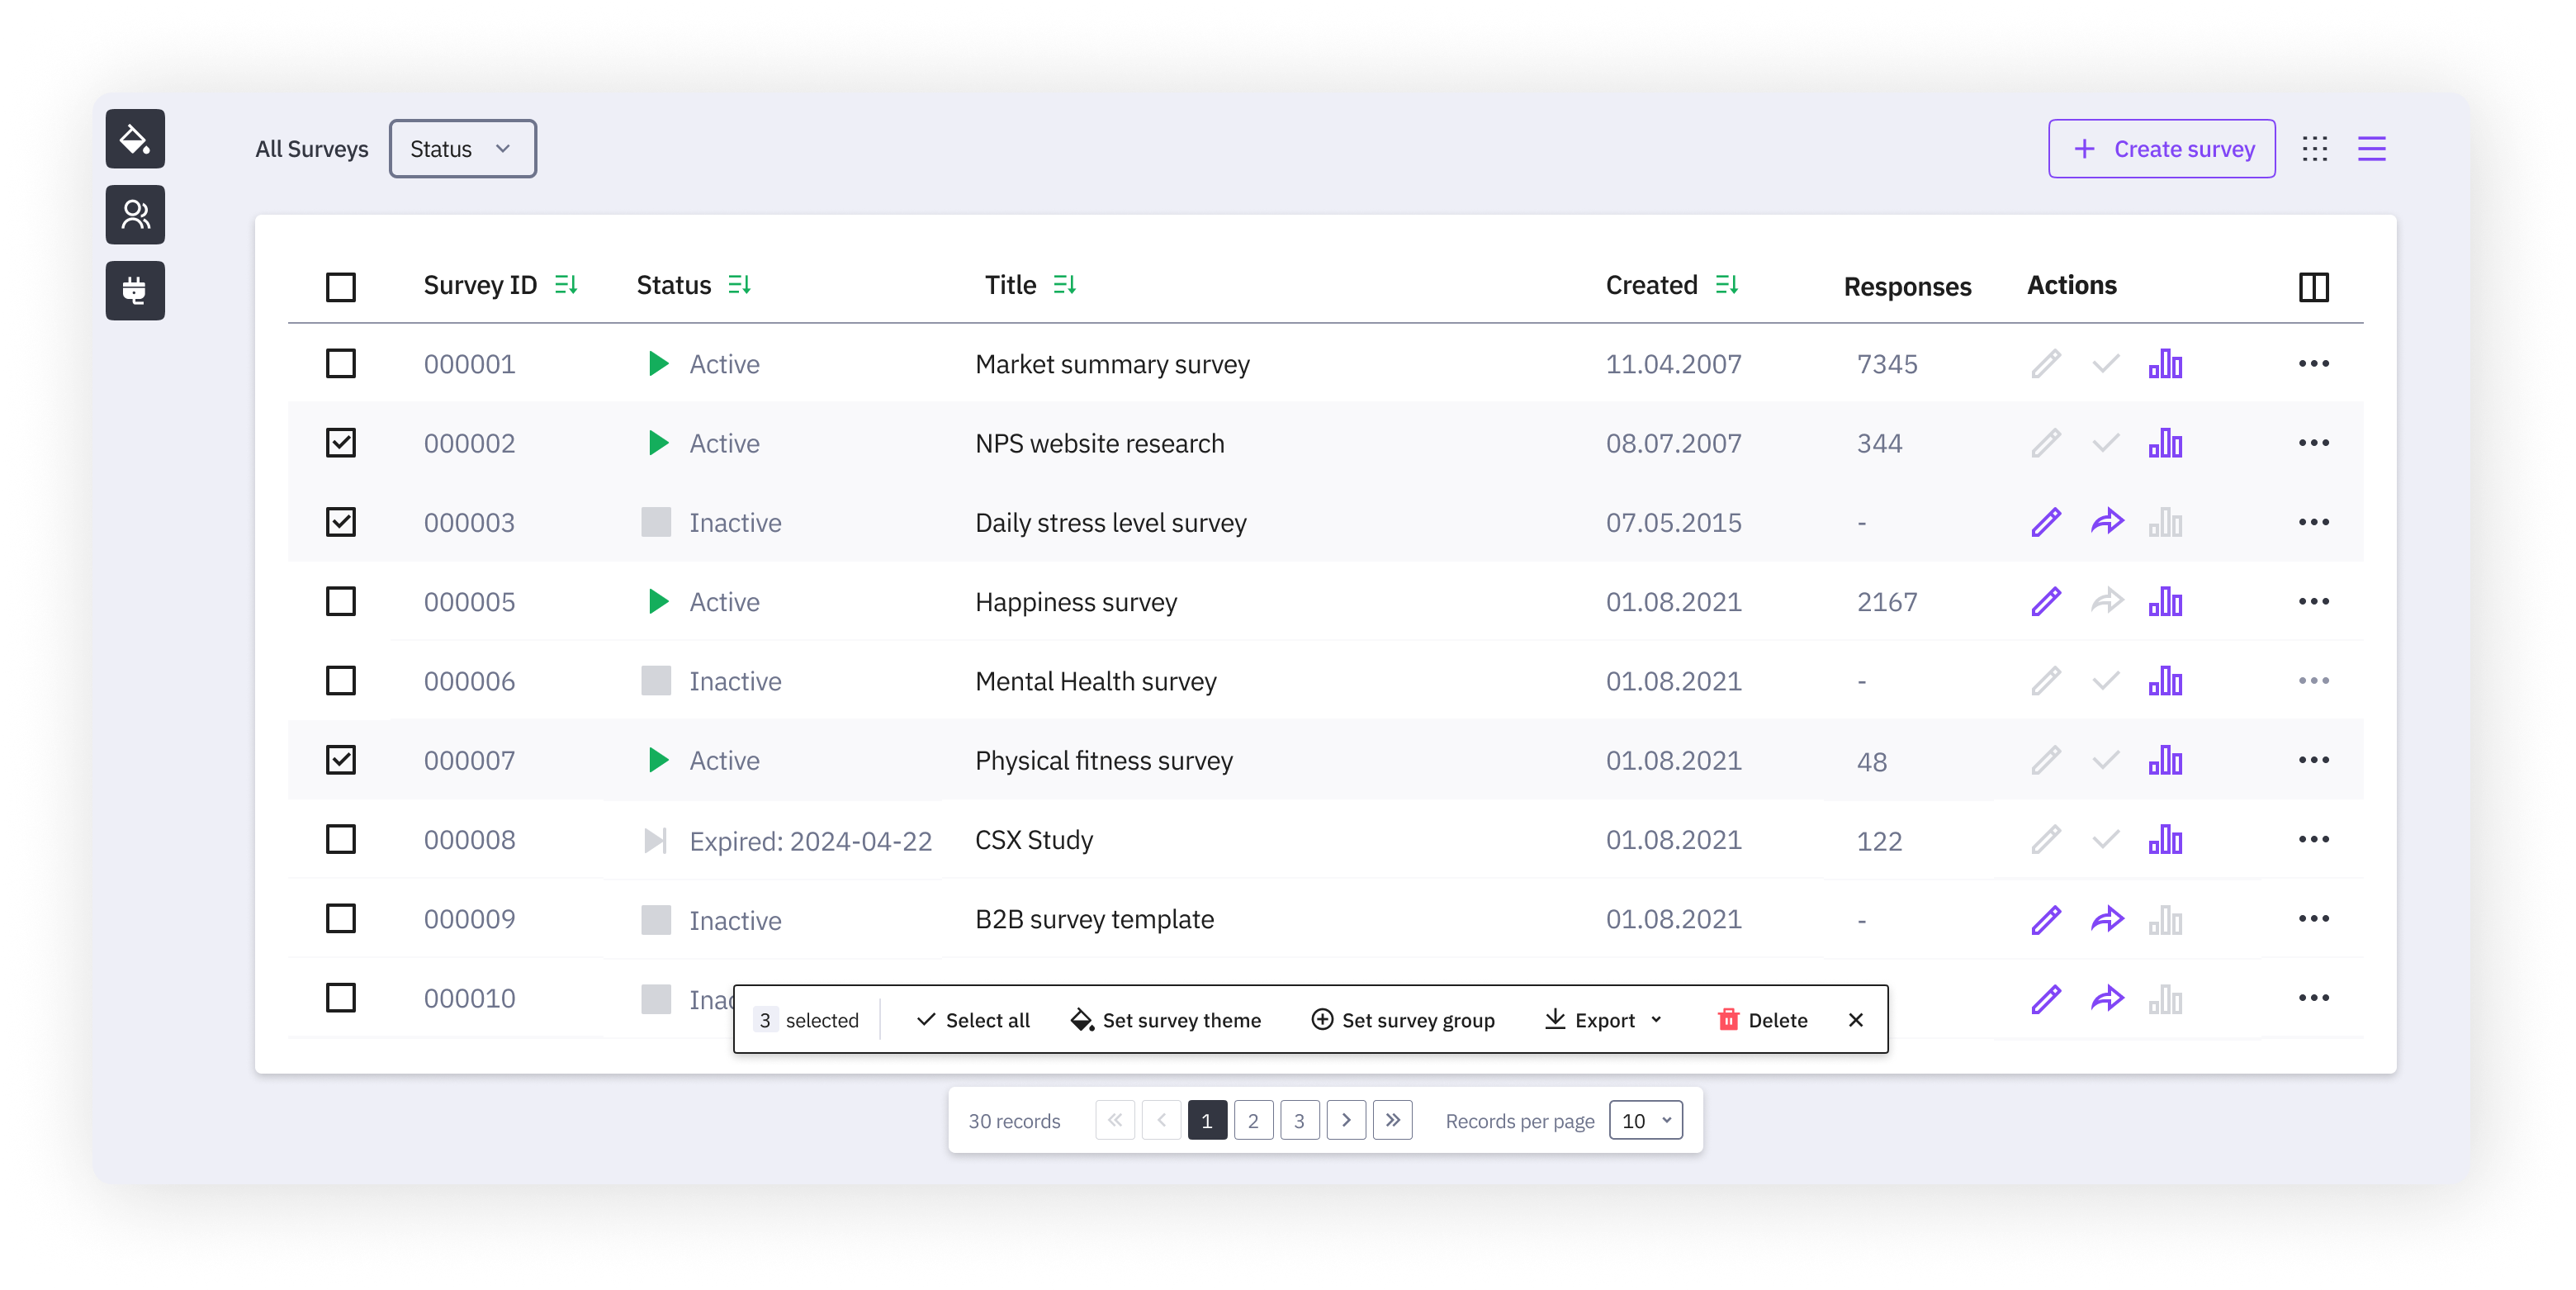Open the plugins plug sidebar icon
The image size is (2576, 1290).
(135, 291)
